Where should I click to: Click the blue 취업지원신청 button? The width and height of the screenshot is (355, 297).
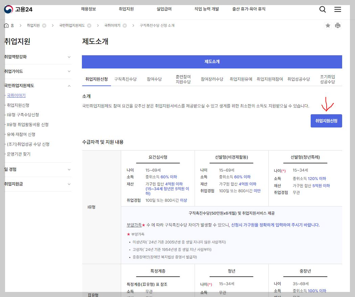326,121
